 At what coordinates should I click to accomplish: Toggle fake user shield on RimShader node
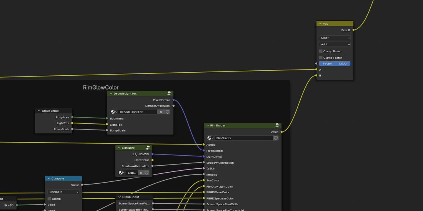[x=276, y=138]
